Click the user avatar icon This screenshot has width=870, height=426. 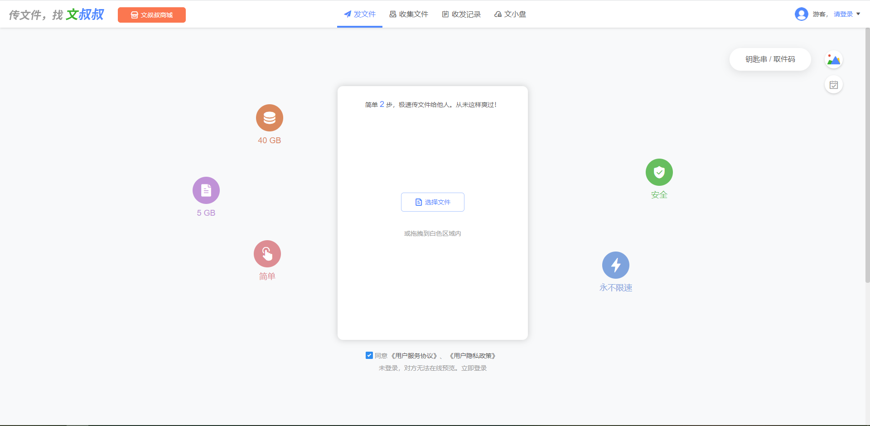coord(802,14)
